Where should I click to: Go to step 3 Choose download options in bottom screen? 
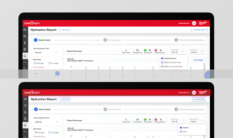(189, 109)
